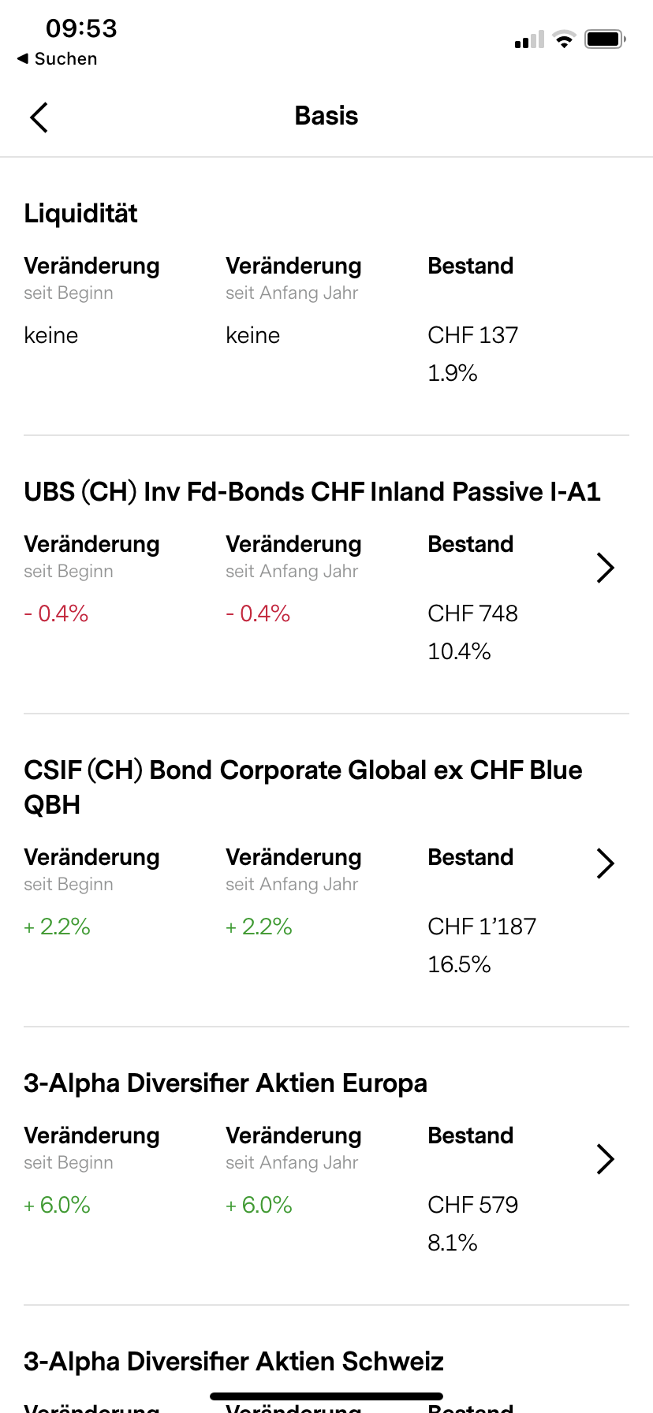Tap the cellular signal bars icon
Screen dimensions: 653x1413
[529, 40]
